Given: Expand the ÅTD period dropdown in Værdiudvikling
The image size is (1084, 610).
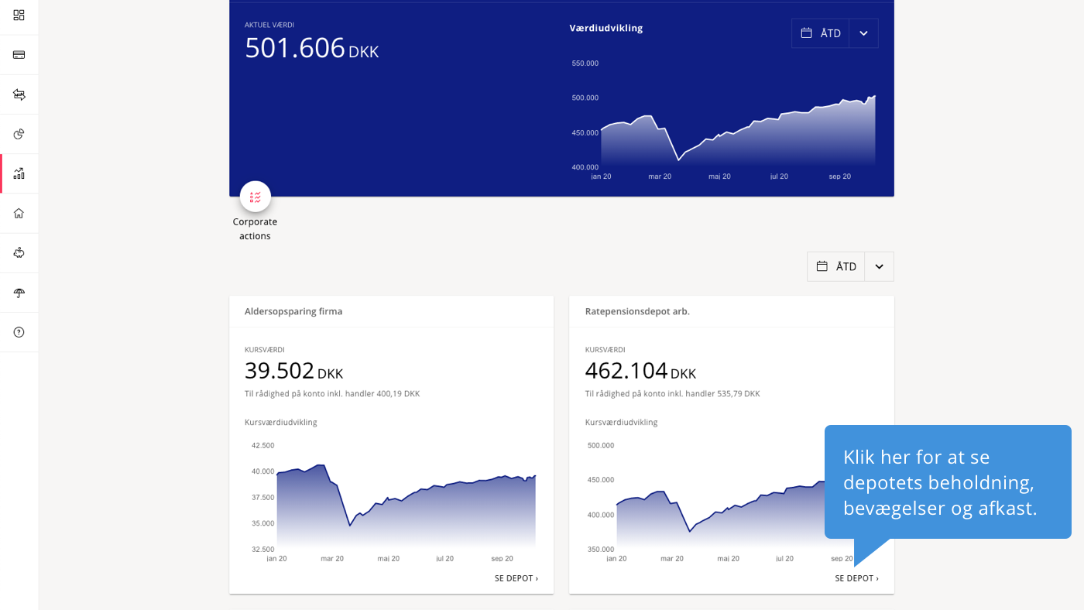Looking at the screenshot, I should [x=863, y=33].
